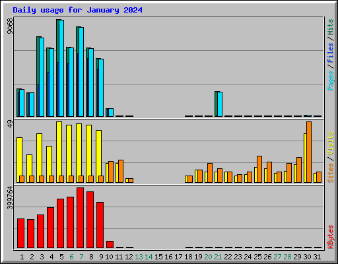Click the green day 28 axis label
The height and width of the screenshot is (264, 338).
(x=287, y=257)
